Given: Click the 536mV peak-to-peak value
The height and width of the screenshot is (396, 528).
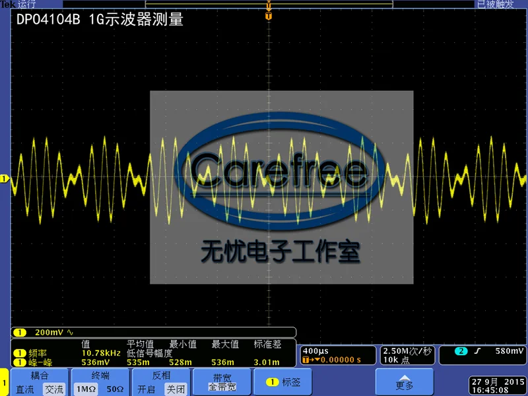Looking at the screenshot, I should 96,362.
